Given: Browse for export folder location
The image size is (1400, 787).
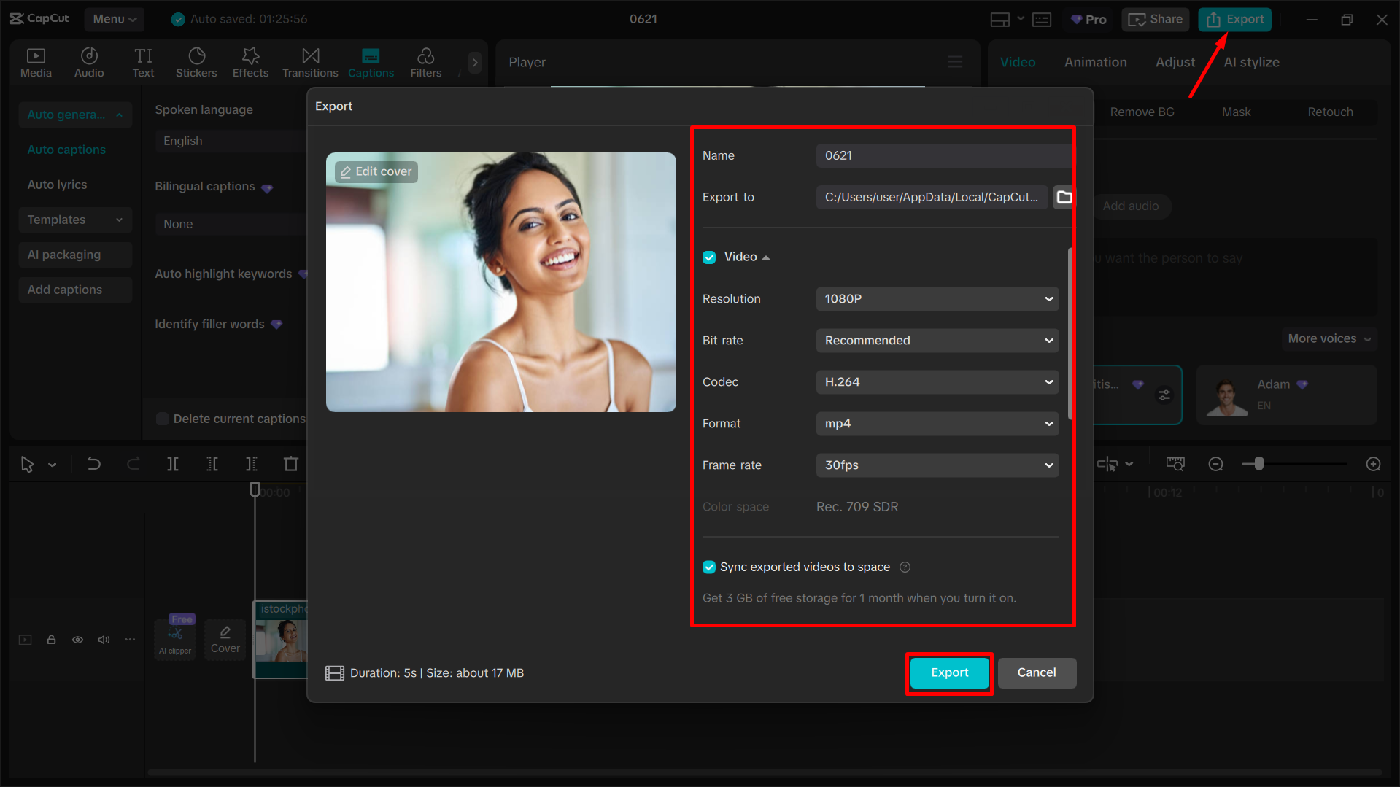Looking at the screenshot, I should pos(1064,197).
